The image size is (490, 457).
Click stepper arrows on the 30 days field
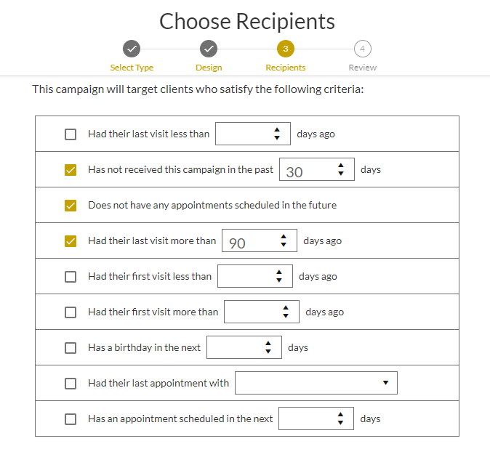341,169
